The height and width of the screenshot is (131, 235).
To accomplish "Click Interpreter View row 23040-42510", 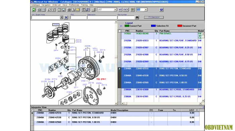I will click(x=116, y=114).
